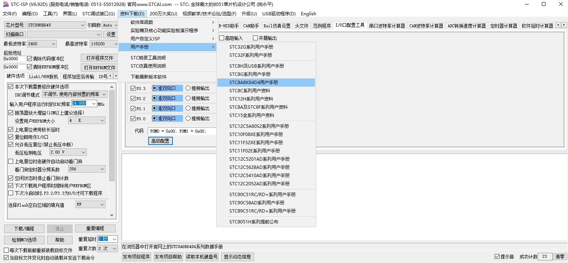This screenshot has height=263, width=568.
Task: Switch to 硬件选项 tab
Action: coord(16,76)
